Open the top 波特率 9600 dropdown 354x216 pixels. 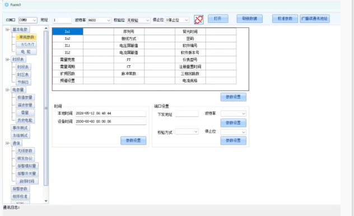point(109,20)
